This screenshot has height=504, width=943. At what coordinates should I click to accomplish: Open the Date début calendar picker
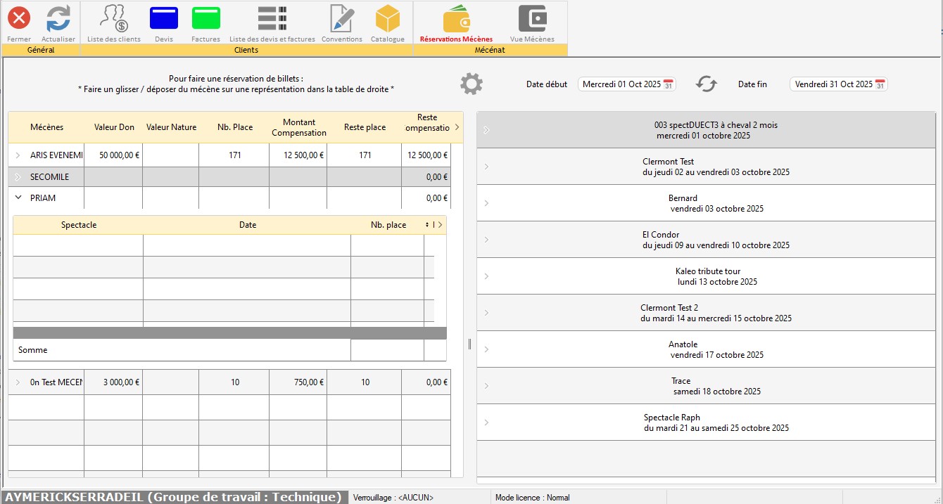pyautogui.click(x=669, y=84)
